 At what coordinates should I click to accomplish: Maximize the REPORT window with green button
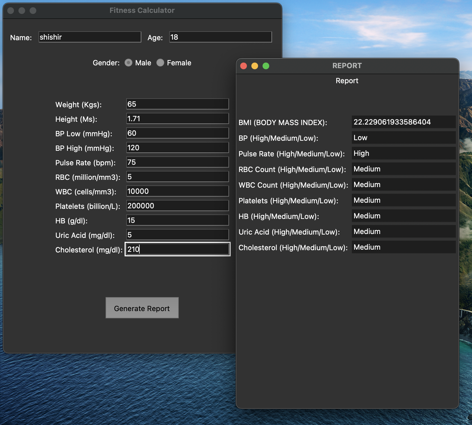(266, 66)
